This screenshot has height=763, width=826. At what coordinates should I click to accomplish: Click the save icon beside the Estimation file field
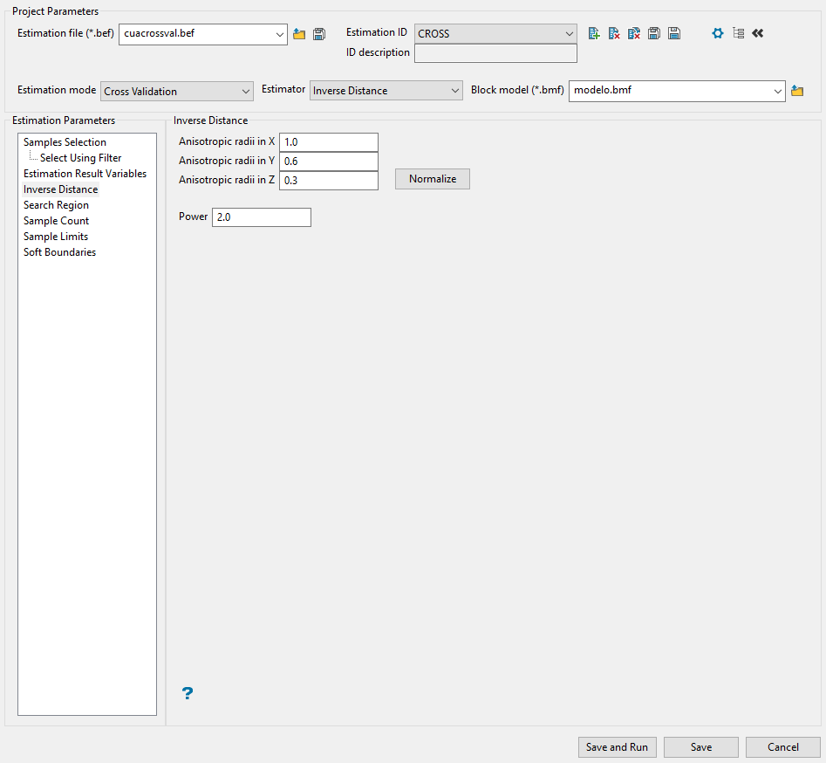click(x=319, y=34)
